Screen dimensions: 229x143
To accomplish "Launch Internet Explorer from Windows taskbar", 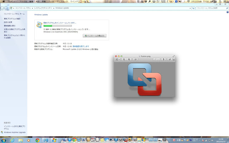I will [x=12, y=140].
